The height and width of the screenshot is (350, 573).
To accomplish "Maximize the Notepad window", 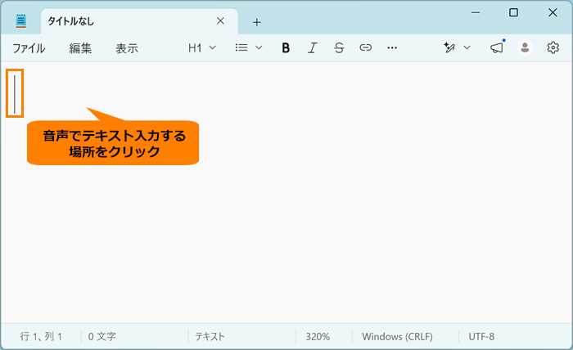I will (x=513, y=13).
